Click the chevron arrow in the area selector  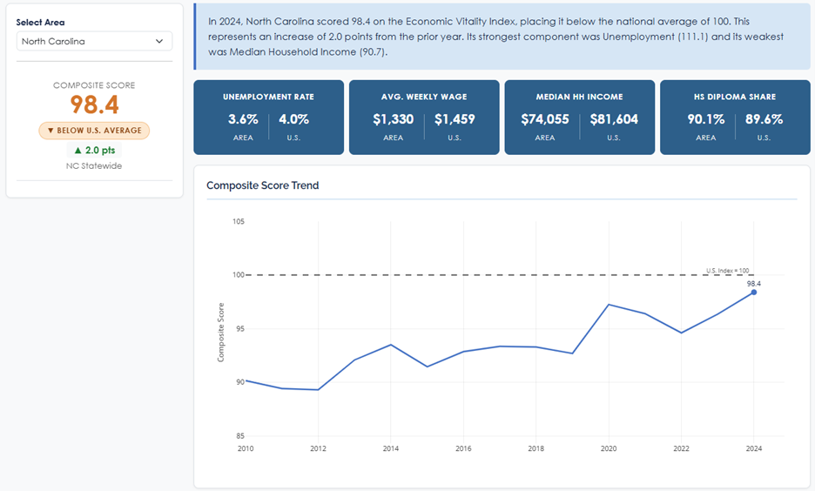(159, 41)
